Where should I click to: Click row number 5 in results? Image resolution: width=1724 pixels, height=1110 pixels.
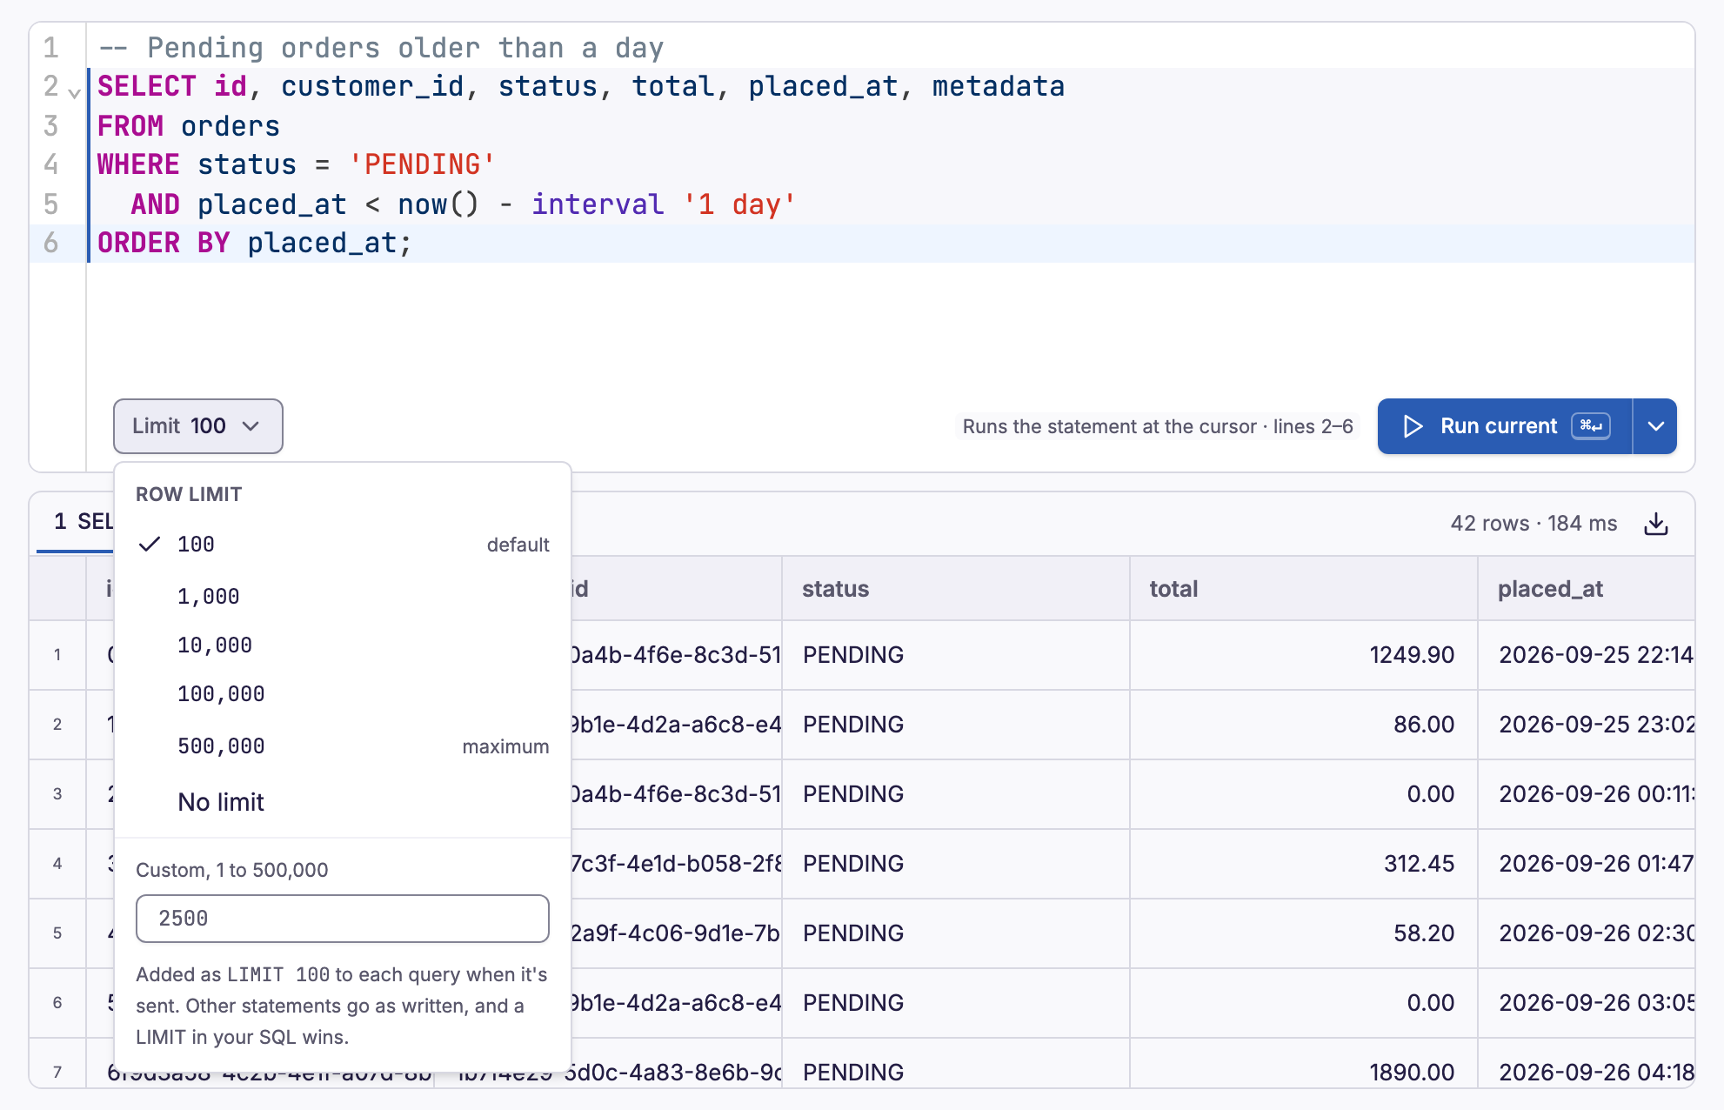57,933
